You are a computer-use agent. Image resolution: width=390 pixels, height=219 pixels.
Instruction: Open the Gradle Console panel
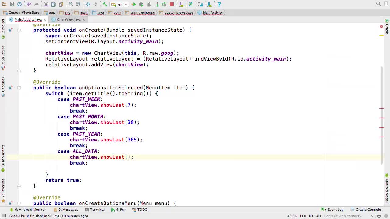(366, 210)
